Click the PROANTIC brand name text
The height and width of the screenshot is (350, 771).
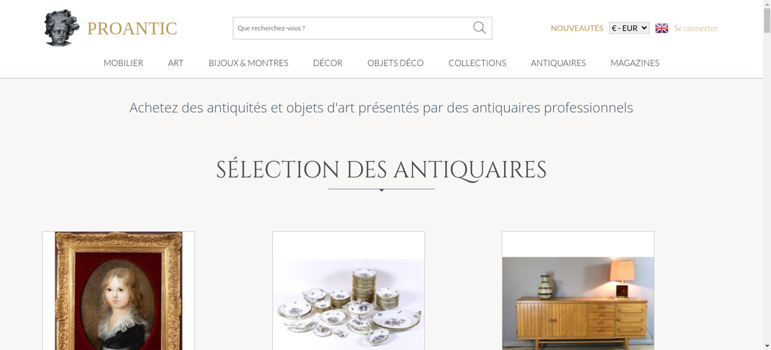tap(132, 29)
